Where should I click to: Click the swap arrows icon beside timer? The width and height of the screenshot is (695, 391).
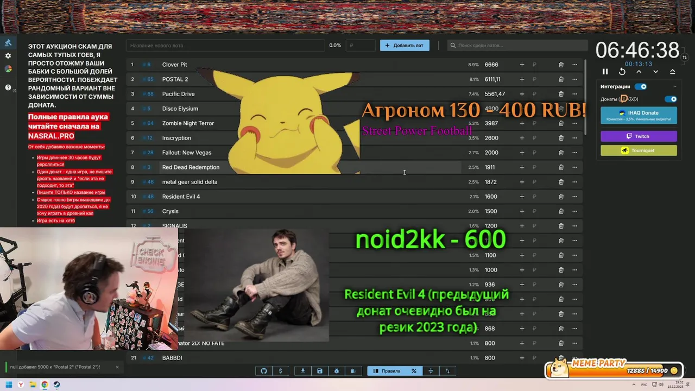tap(685, 57)
